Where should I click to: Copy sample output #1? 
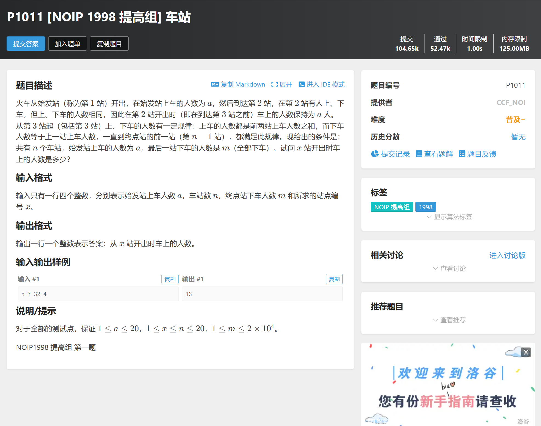334,279
